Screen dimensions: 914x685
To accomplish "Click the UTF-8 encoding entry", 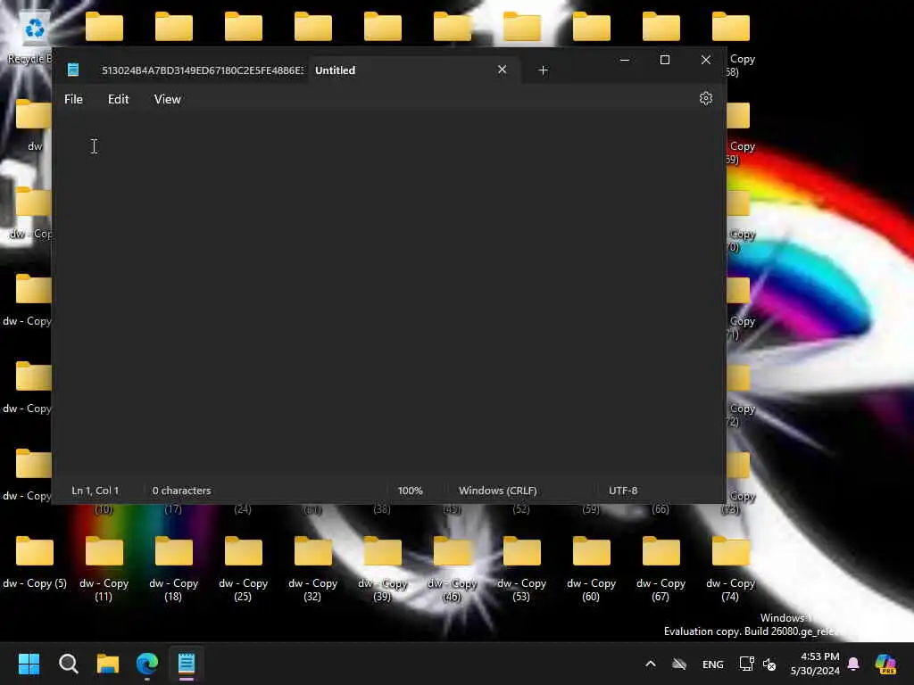I will pyautogui.click(x=623, y=491).
